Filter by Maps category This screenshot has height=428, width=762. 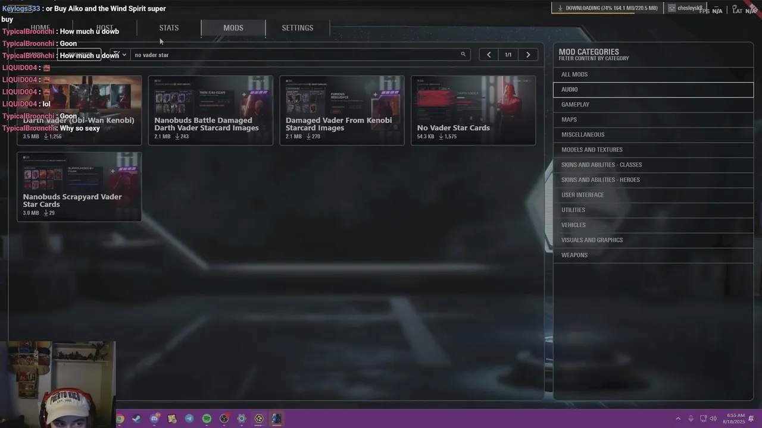[x=653, y=119]
